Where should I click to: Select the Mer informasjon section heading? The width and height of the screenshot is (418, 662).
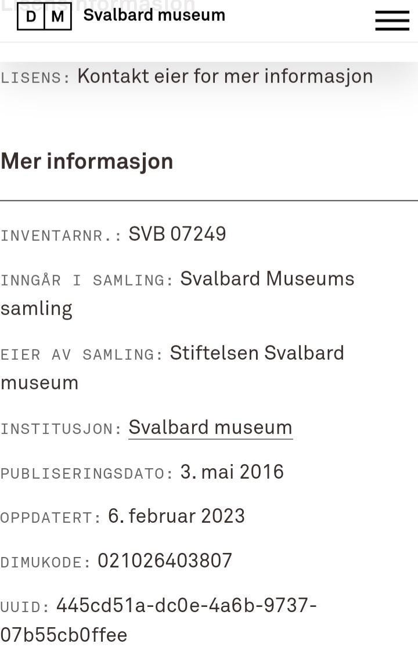86,161
